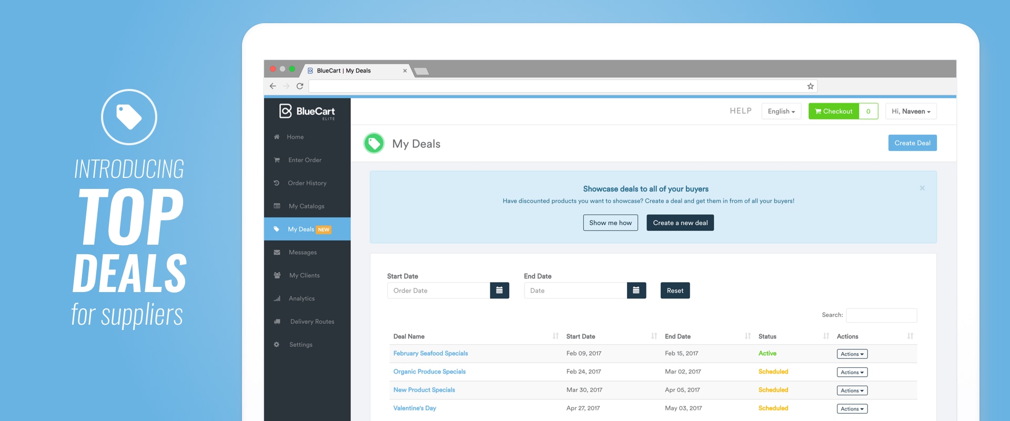
Task: Open the English language dropdown
Action: (781, 111)
